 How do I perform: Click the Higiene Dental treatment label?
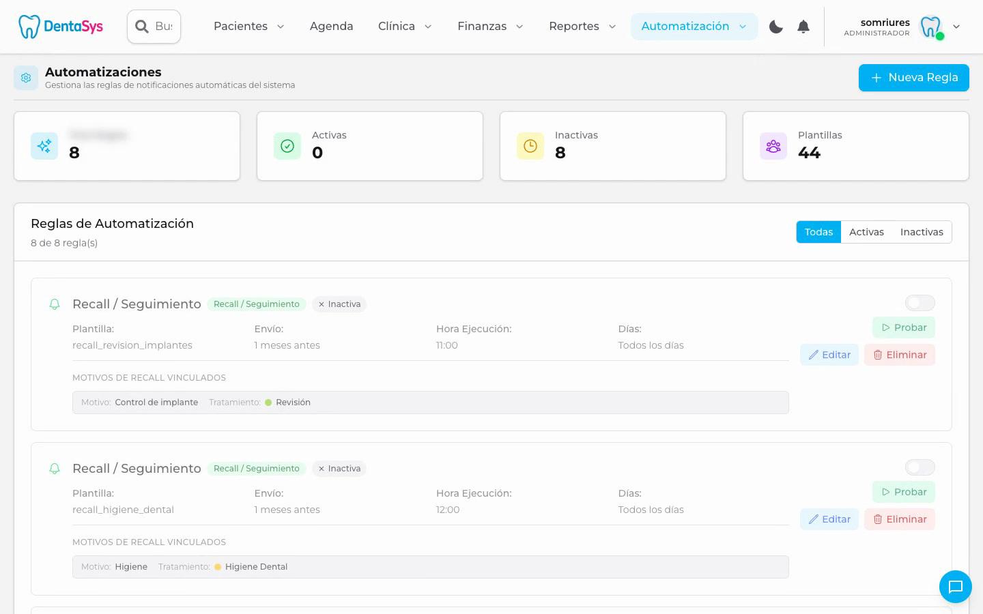tap(256, 567)
